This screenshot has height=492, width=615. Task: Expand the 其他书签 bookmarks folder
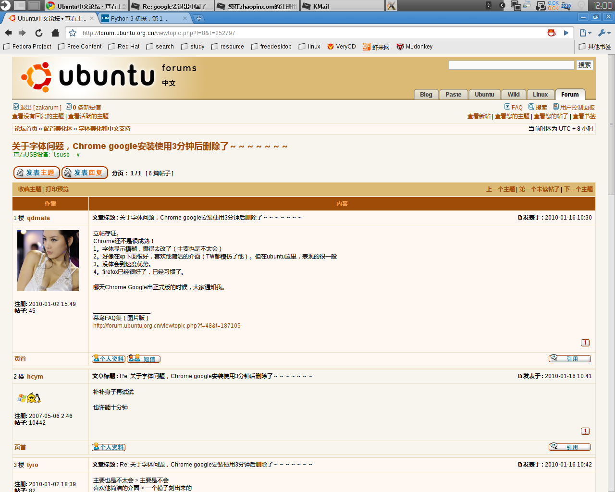[595, 47]
